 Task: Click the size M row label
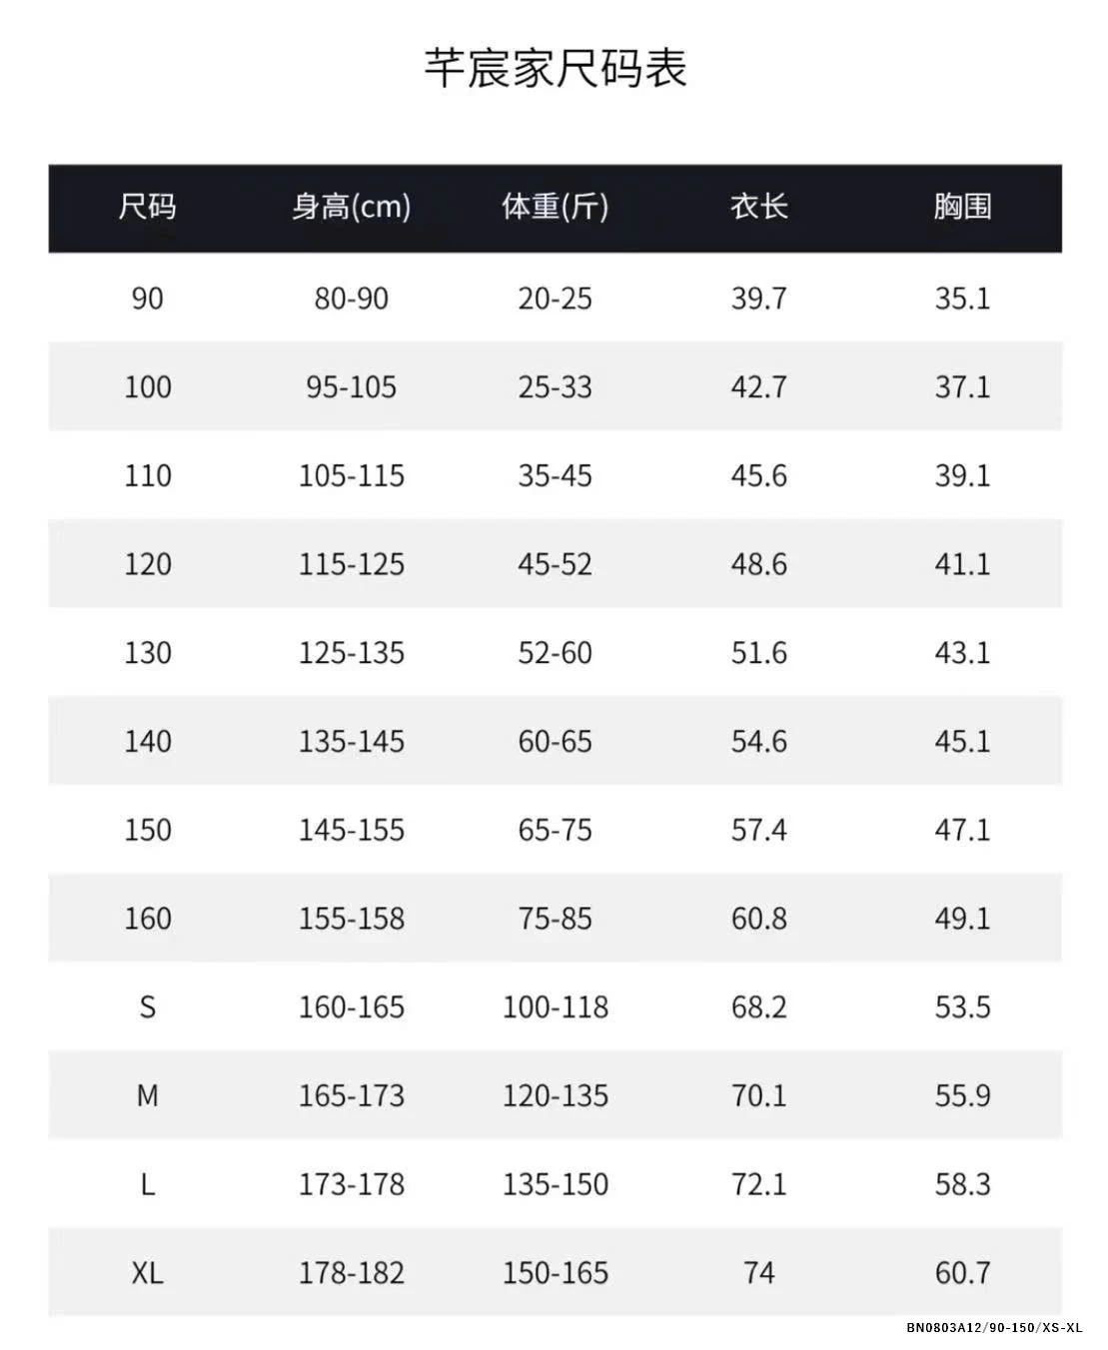pos(147,1095)
